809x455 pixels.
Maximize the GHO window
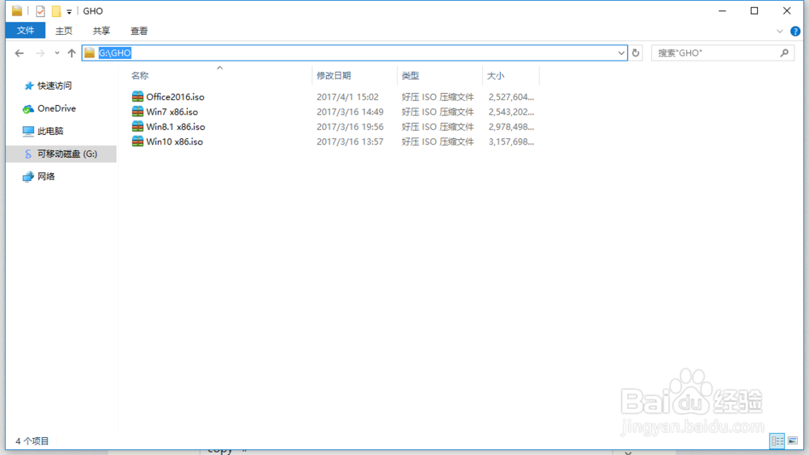(754, 11)
